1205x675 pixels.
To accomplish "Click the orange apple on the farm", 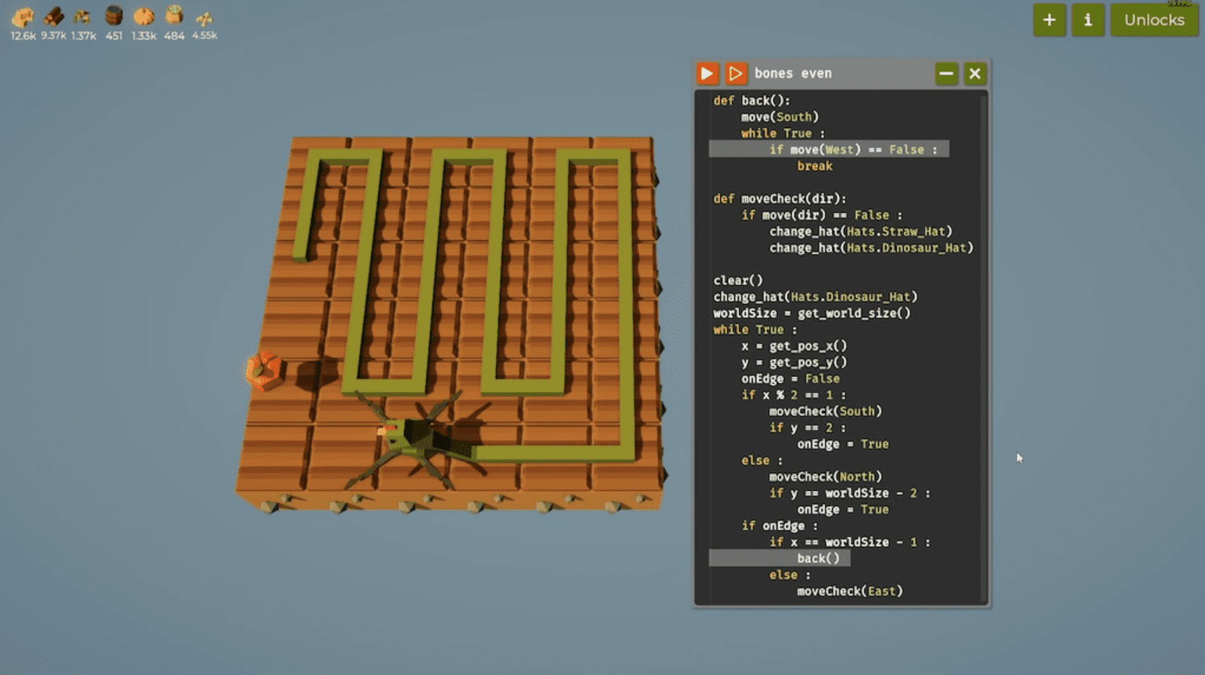I will click(264, 370).
